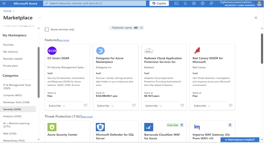Click the Imperva logo icon

197,127
